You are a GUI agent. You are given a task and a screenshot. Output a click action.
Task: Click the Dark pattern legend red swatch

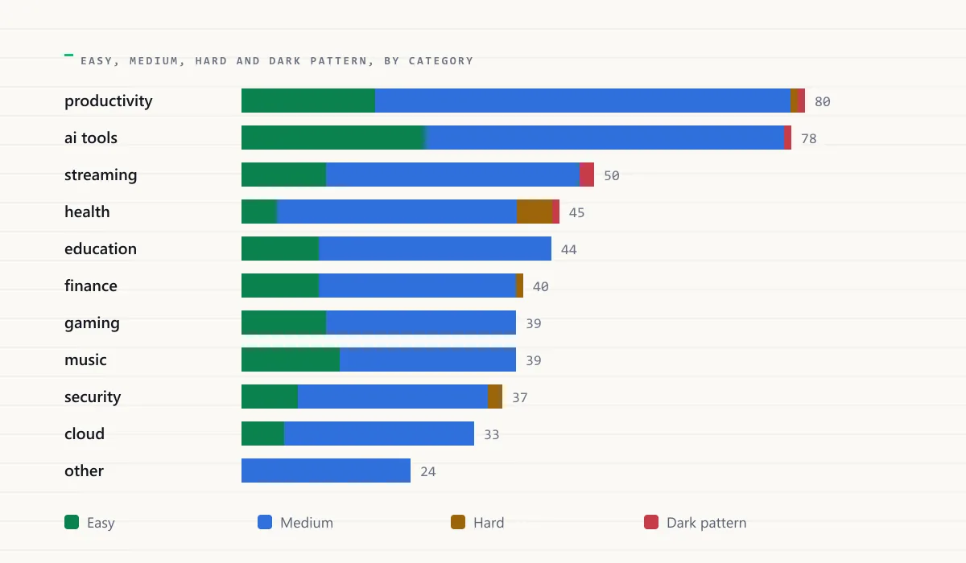pos(651,522)
